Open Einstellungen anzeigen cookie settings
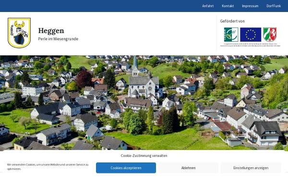 pos(251,168)
